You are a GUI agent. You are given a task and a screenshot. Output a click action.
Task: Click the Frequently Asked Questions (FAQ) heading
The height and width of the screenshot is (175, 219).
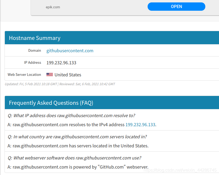coord(51,103)
